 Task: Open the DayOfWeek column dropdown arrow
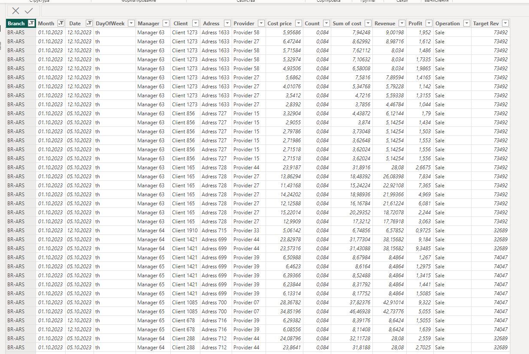pyautogui.click(x=131, y=24)
